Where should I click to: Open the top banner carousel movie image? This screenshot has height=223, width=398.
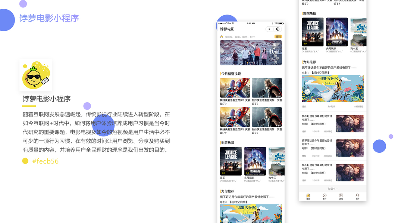point(251,52)
